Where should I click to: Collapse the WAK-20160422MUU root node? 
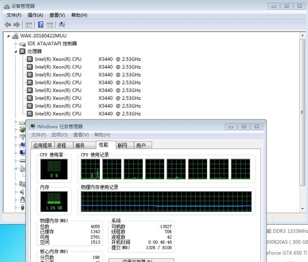point(8,36)
